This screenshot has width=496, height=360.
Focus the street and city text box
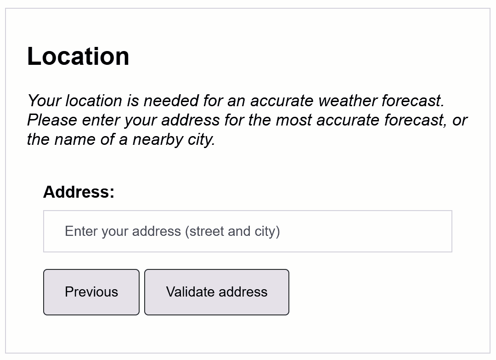[248, 231]
